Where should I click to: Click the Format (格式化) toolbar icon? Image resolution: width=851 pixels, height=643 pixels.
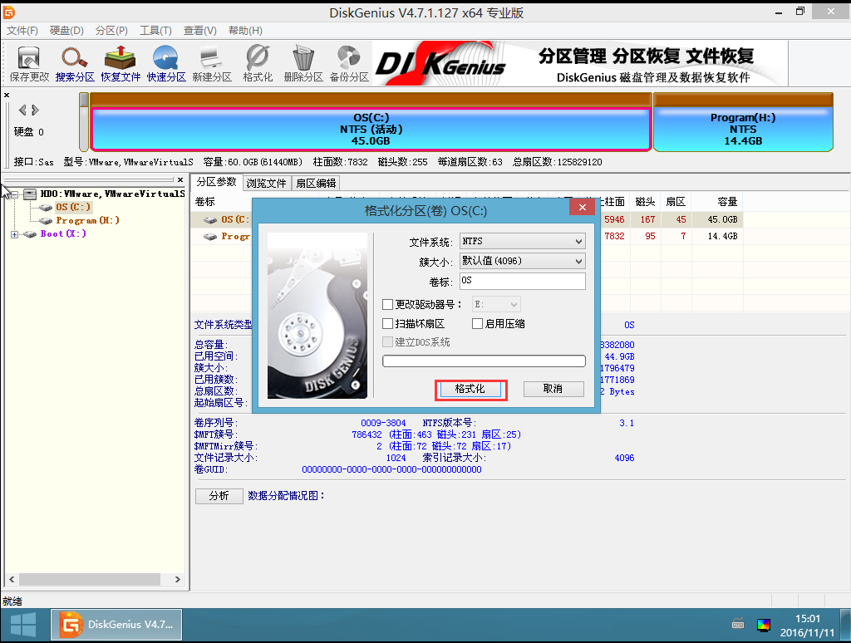pyautogui.click(x=258, y=63)
